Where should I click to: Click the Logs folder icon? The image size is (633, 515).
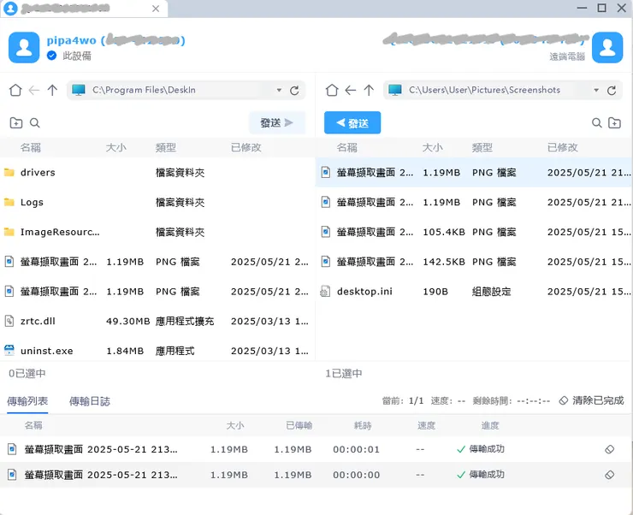pyautogui.click(x=9, y=202)
